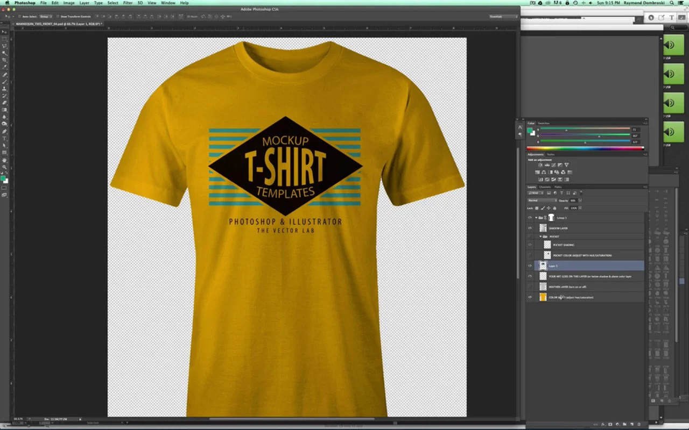Screen dimensions: 689x430
Task: Open the layer Opacity dropdown arrow
Action: pyautogui.click(x=580, y=200)
